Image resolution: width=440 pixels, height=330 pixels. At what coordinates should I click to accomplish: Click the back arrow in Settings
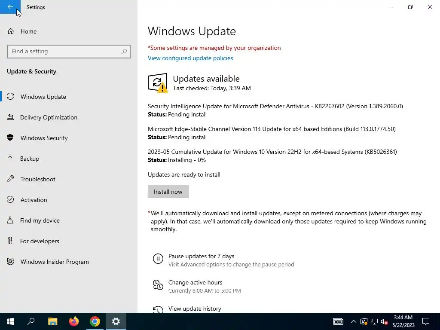(10, 7)
